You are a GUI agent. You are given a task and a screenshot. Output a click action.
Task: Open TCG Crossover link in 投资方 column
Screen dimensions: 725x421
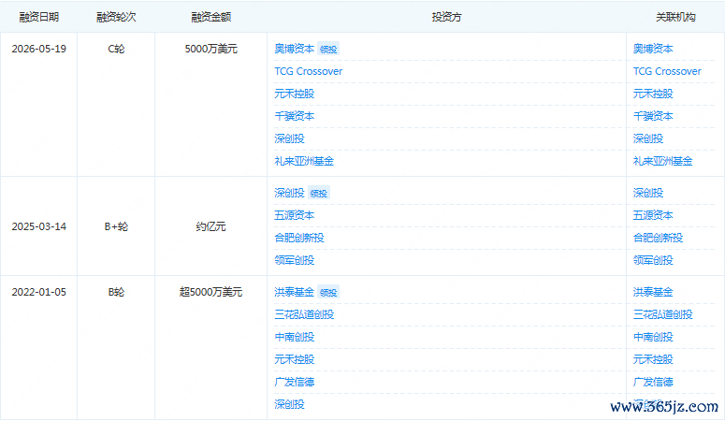pyautogui.click(x=309, y=71)
